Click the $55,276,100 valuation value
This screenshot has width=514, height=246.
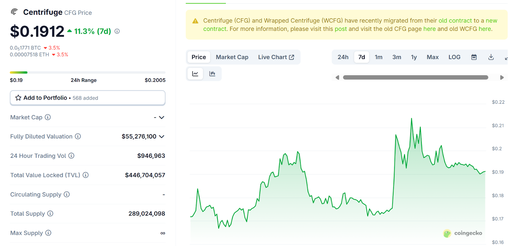pos(139,136)
